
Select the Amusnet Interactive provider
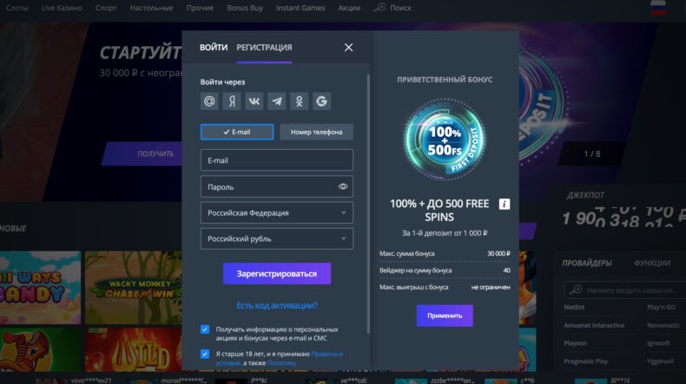point(594,325)
